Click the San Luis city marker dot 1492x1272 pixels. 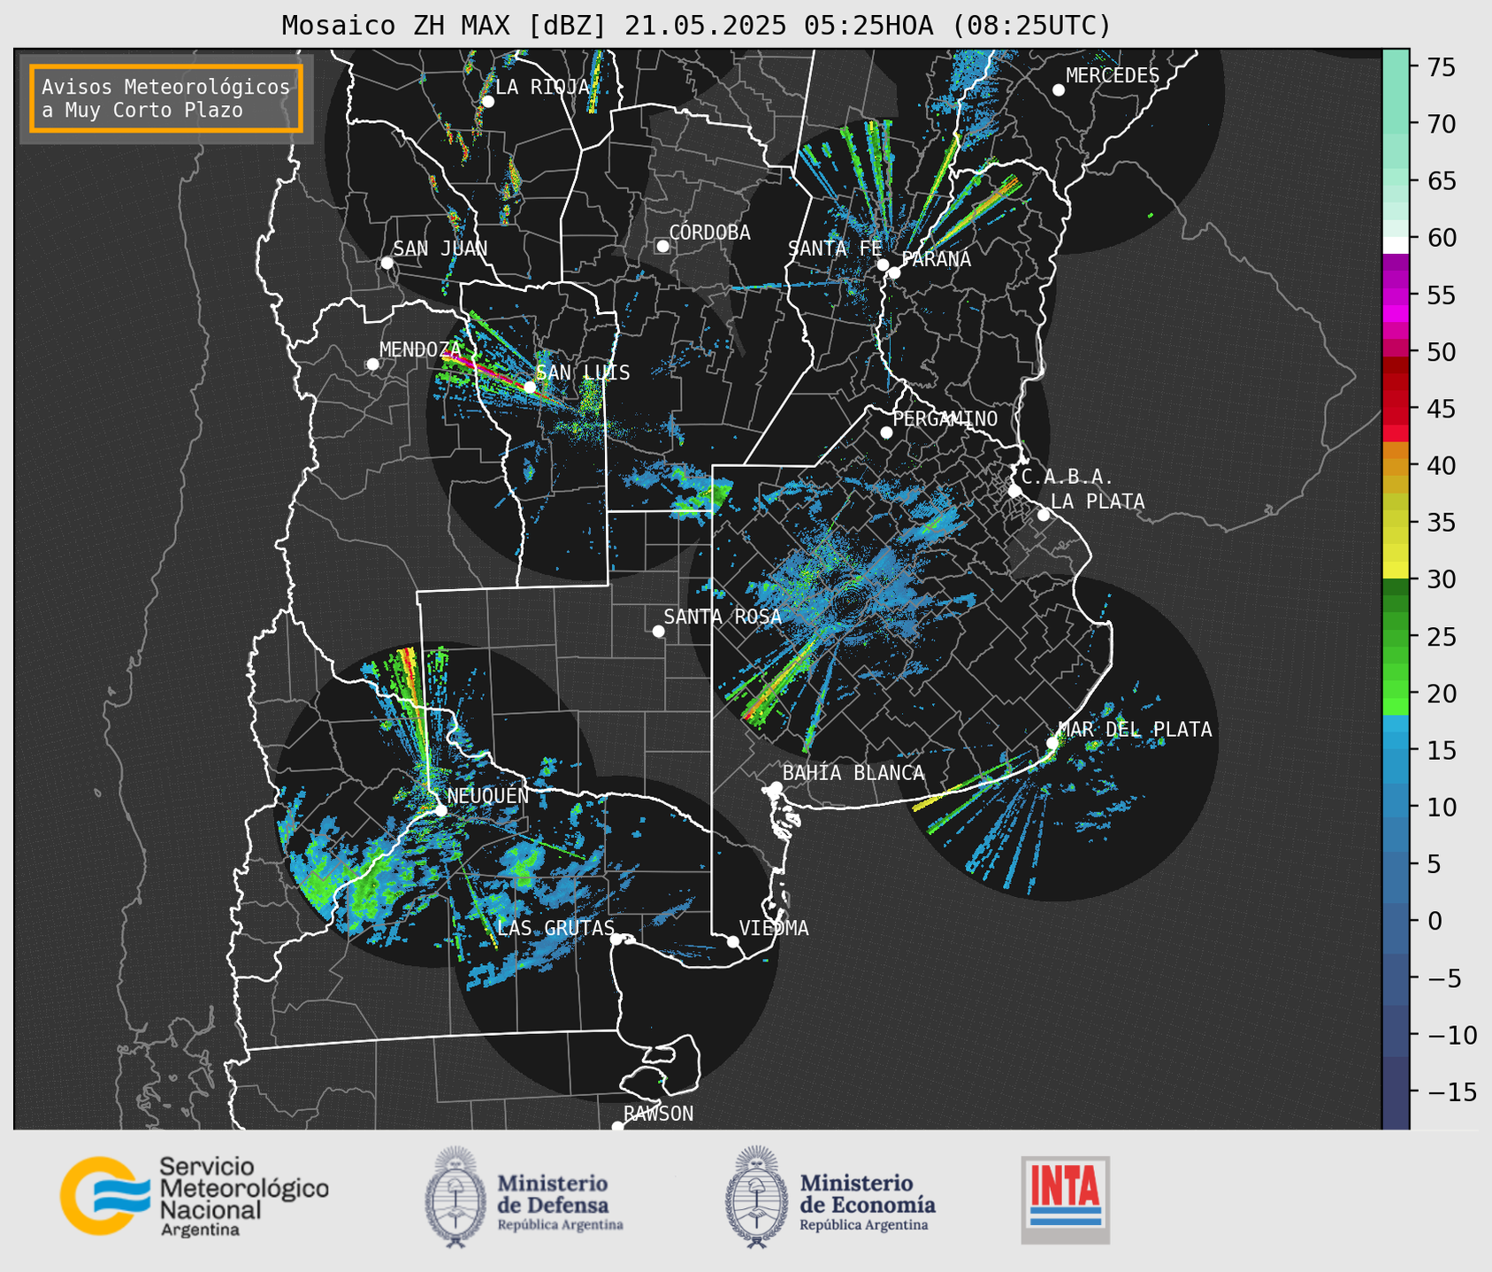pyautogui.click(x=530, y=387)
